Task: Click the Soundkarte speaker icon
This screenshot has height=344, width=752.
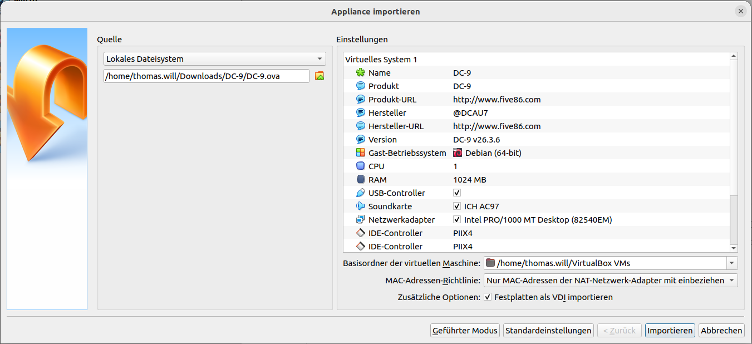Action: (x=361, y=207)
